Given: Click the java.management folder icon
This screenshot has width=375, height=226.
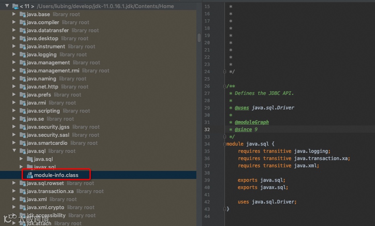Looking at the screenshot, I should pos(23,63).
